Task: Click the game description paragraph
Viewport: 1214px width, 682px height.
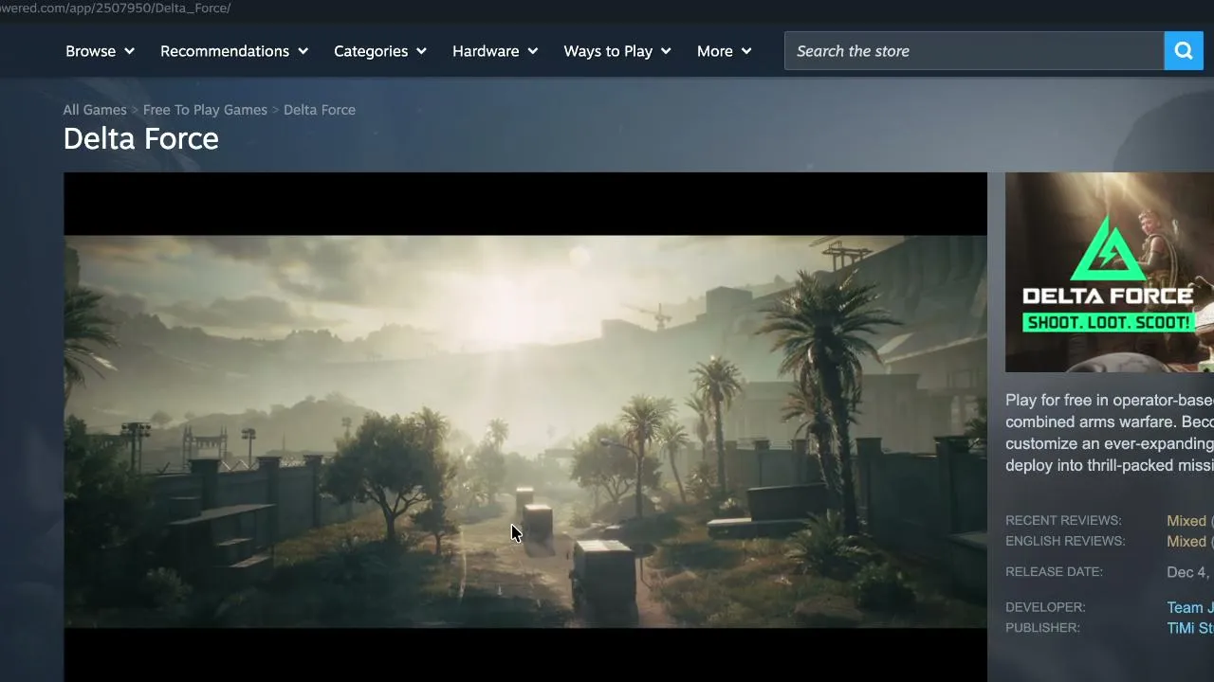Action: 1110,433
